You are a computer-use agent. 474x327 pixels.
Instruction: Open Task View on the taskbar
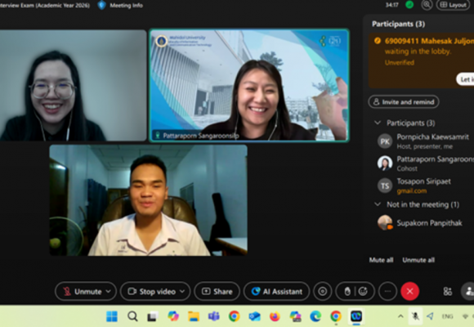click(152, 316)
